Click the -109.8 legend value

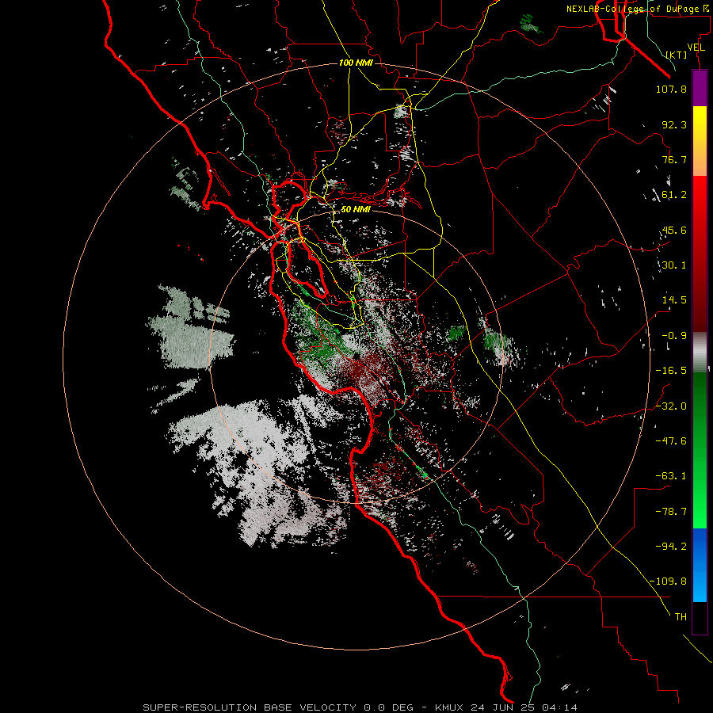668,581
